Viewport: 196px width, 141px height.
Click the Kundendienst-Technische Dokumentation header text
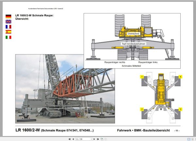point(46,8)
